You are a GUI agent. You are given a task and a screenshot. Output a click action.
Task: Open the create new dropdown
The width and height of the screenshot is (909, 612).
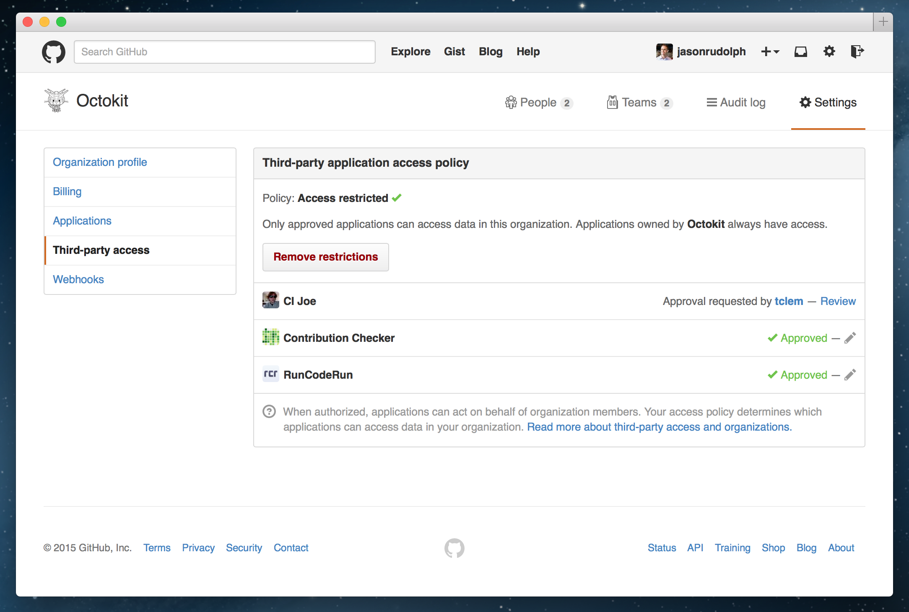coord(770,51)
